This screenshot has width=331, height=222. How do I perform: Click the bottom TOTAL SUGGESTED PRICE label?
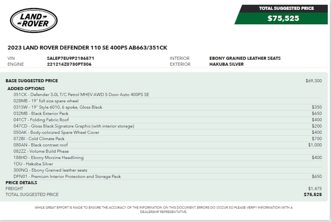coord(32,195)
